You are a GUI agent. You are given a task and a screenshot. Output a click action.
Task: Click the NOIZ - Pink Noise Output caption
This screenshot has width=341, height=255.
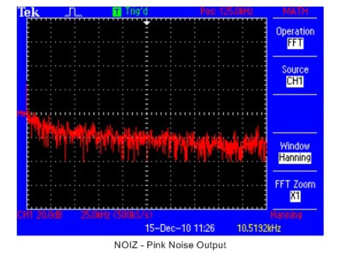click(x=170, y=245)
